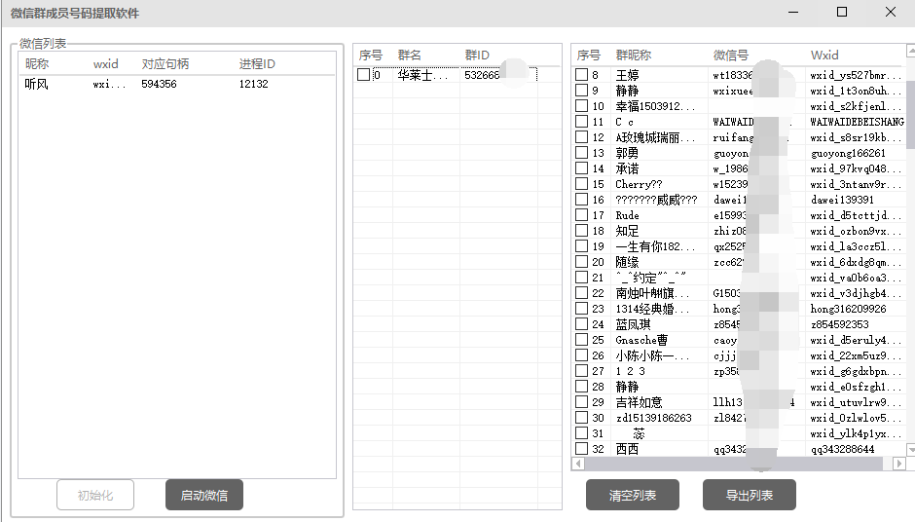This screenshot has height=522, width=915.
Task: Click member name 随缘
Action: [x=627, y=262]
